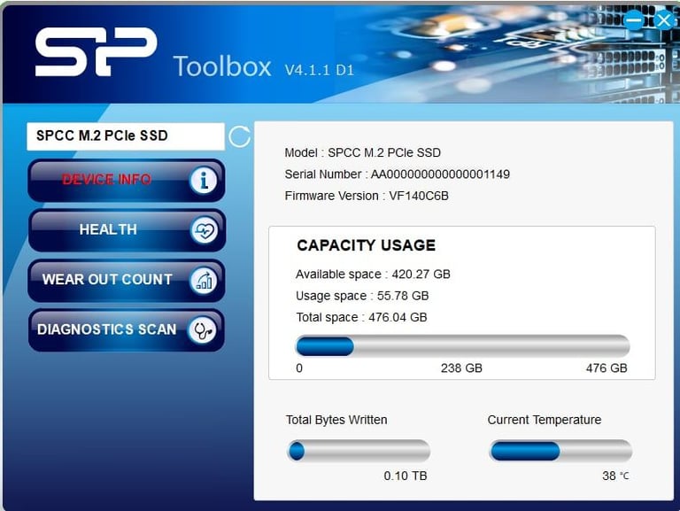The image size is (680, 511).
Task: Click the Total Bytes Written label
Action: [336, 420]
